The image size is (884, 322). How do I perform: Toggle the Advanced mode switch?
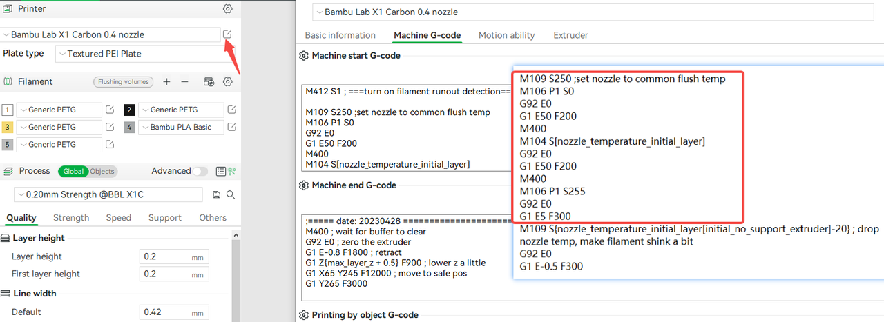[x=200, y=171]
